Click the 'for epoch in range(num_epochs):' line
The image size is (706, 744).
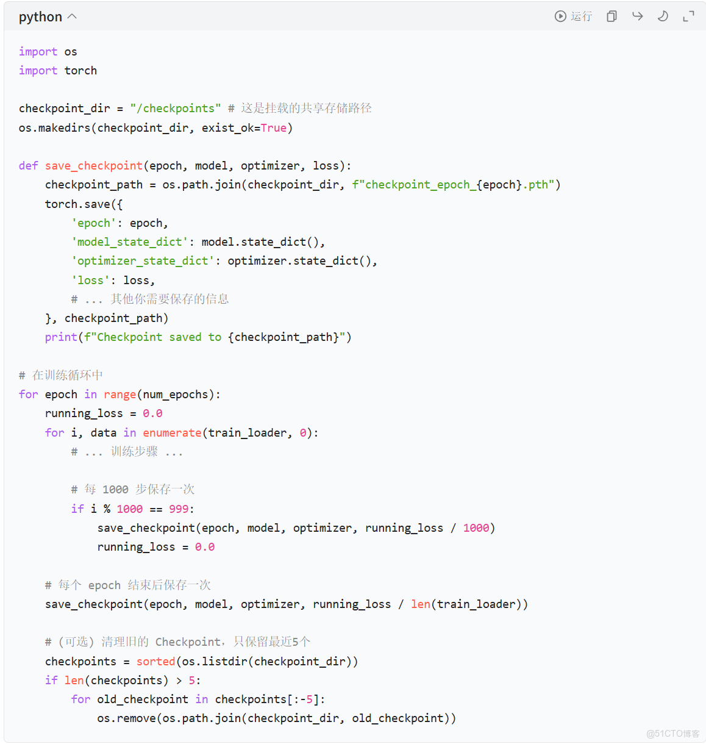pos(120,395)
